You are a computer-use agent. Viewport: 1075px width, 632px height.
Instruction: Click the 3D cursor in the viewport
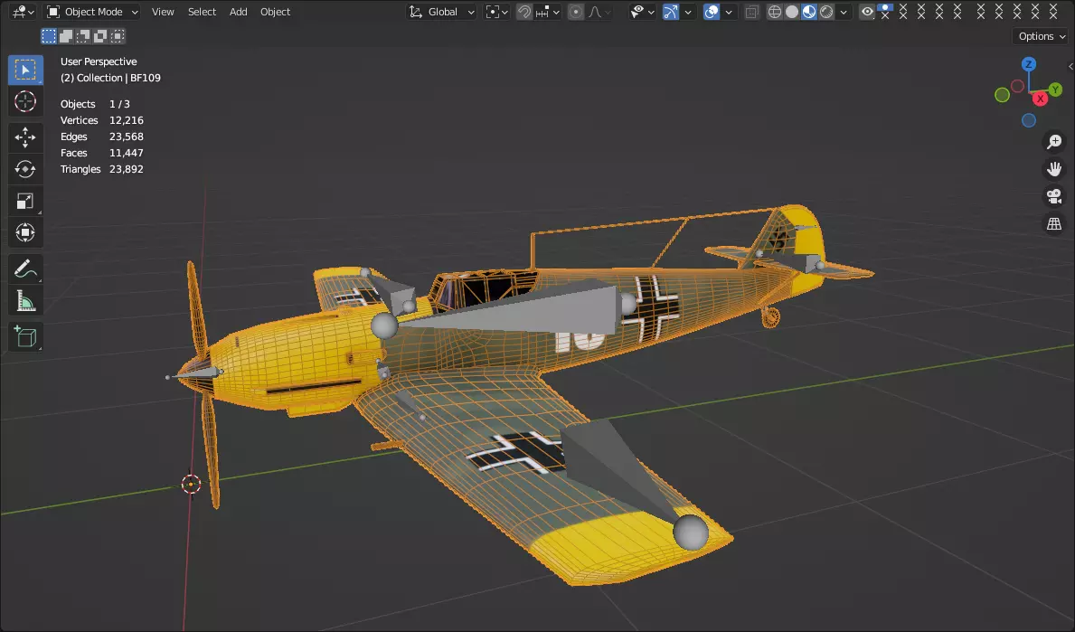[x=191, y=484]
